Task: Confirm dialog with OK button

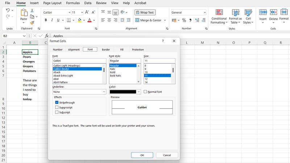Action: coord(142,155)
